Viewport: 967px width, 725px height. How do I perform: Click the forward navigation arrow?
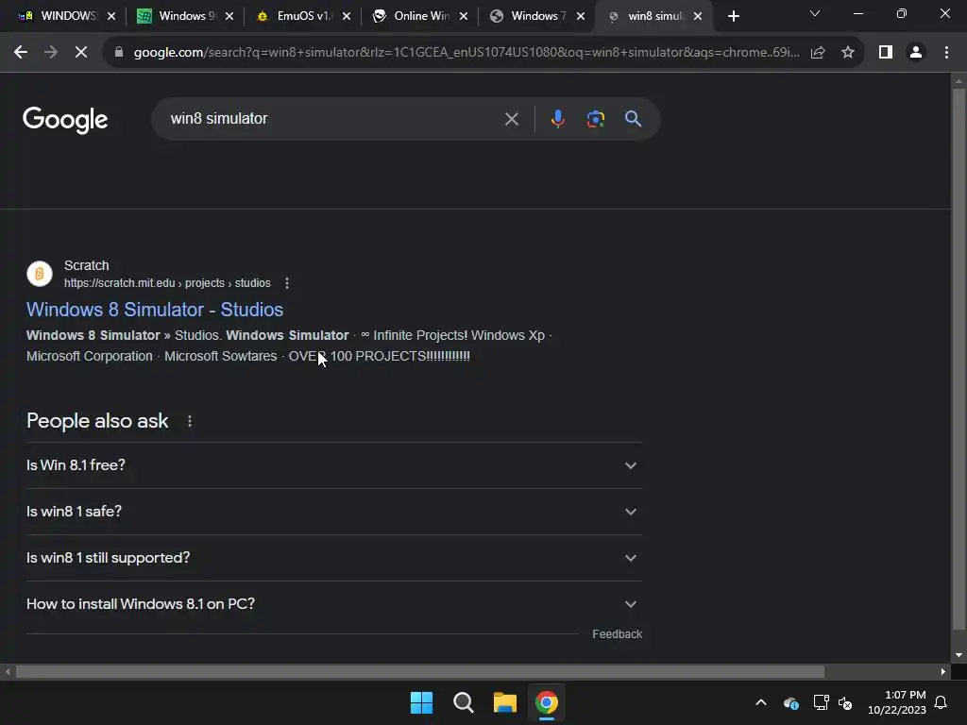pyautogui.click(x=51, y=53)
